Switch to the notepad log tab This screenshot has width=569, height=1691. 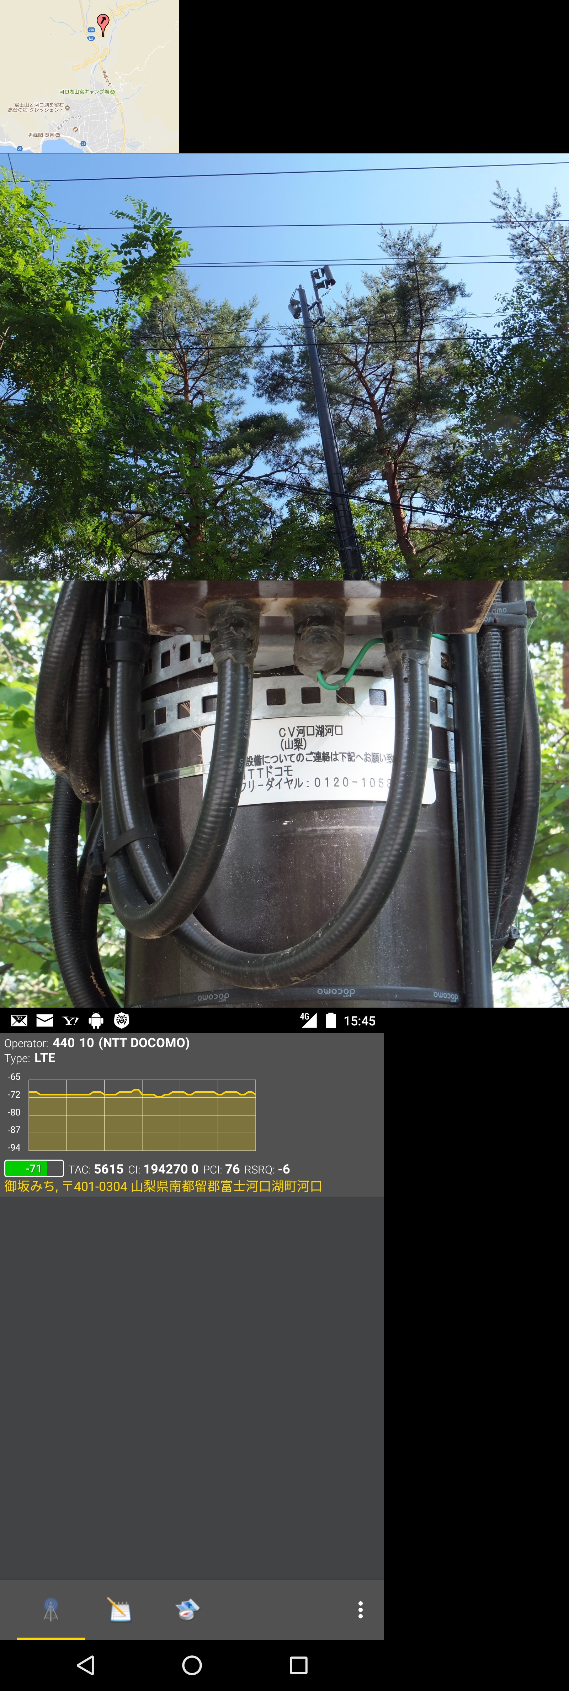(119, 1609)
